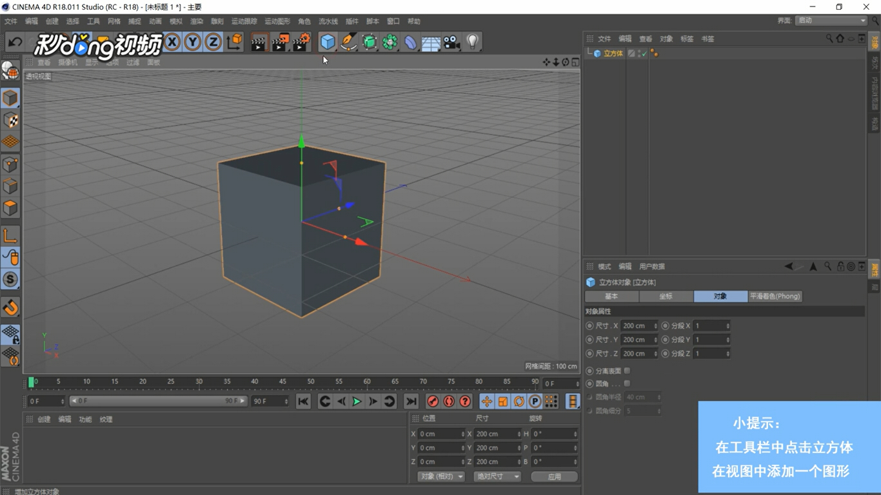
Task: Select the Spline Pen tool icon
Action: coord(348,42)
